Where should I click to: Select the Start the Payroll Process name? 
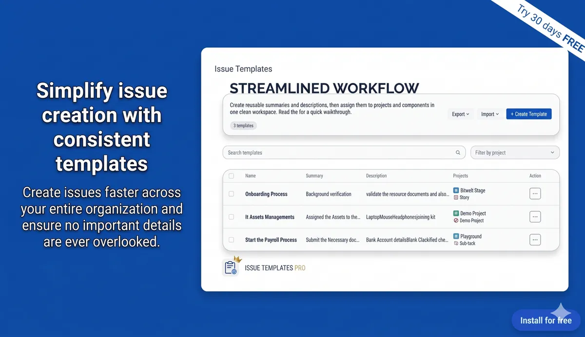[x=271, y=240]
